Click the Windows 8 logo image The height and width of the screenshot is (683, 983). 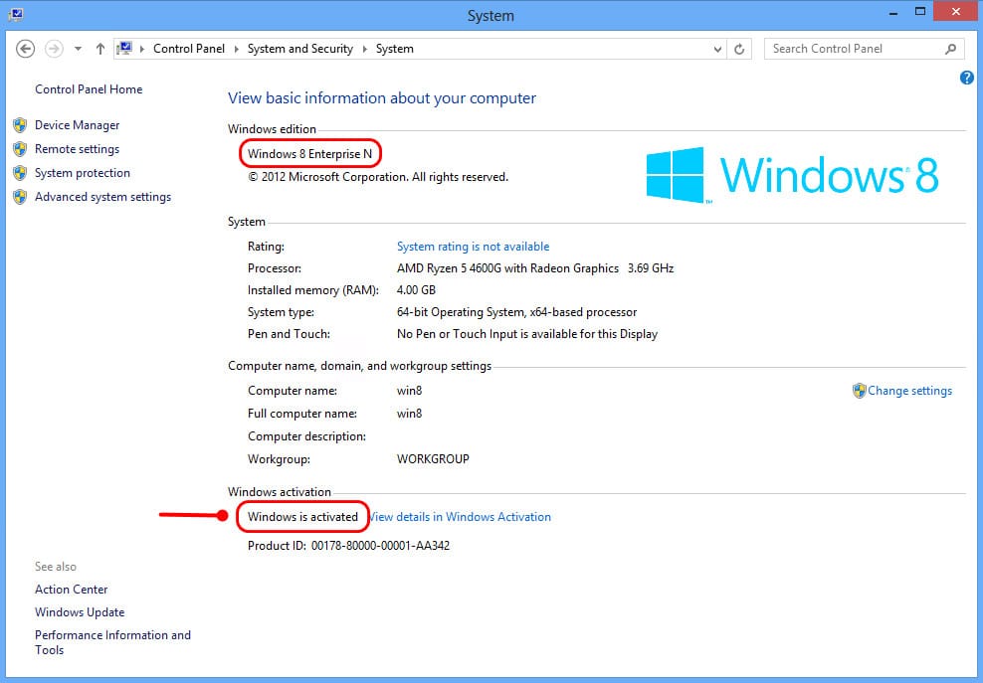click(x=792, y=175)
